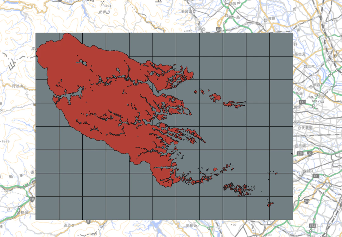Click the 新座 city label
Image resolution: width=342 pixels, height=237 pixels.
click(x=299, y=93)
